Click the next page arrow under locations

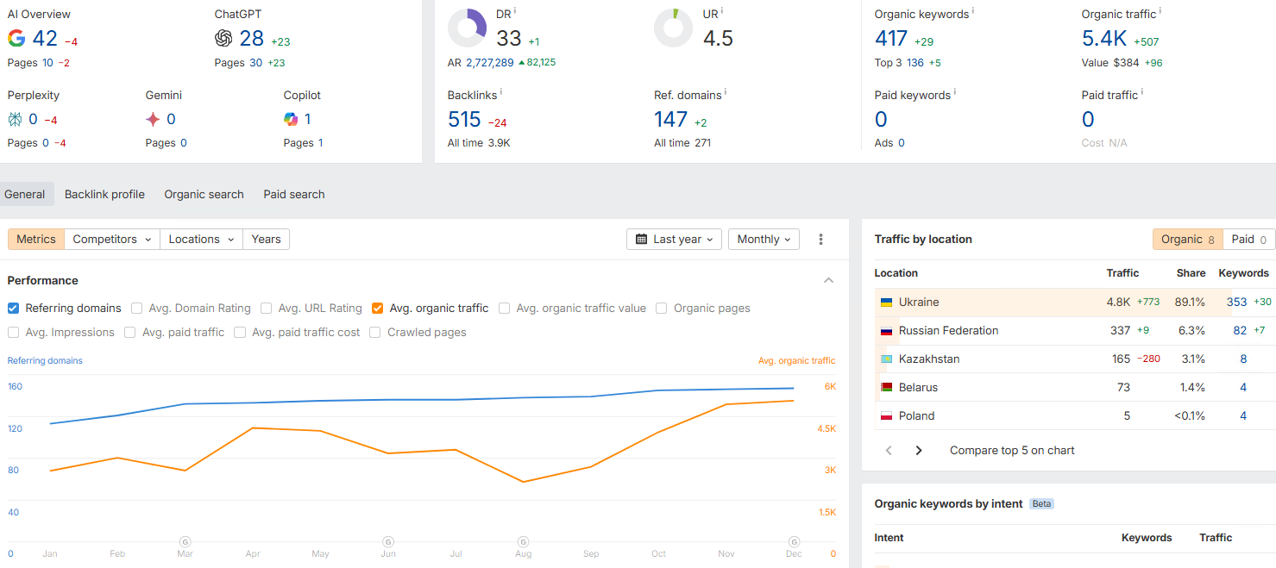(x=919, y=450)
